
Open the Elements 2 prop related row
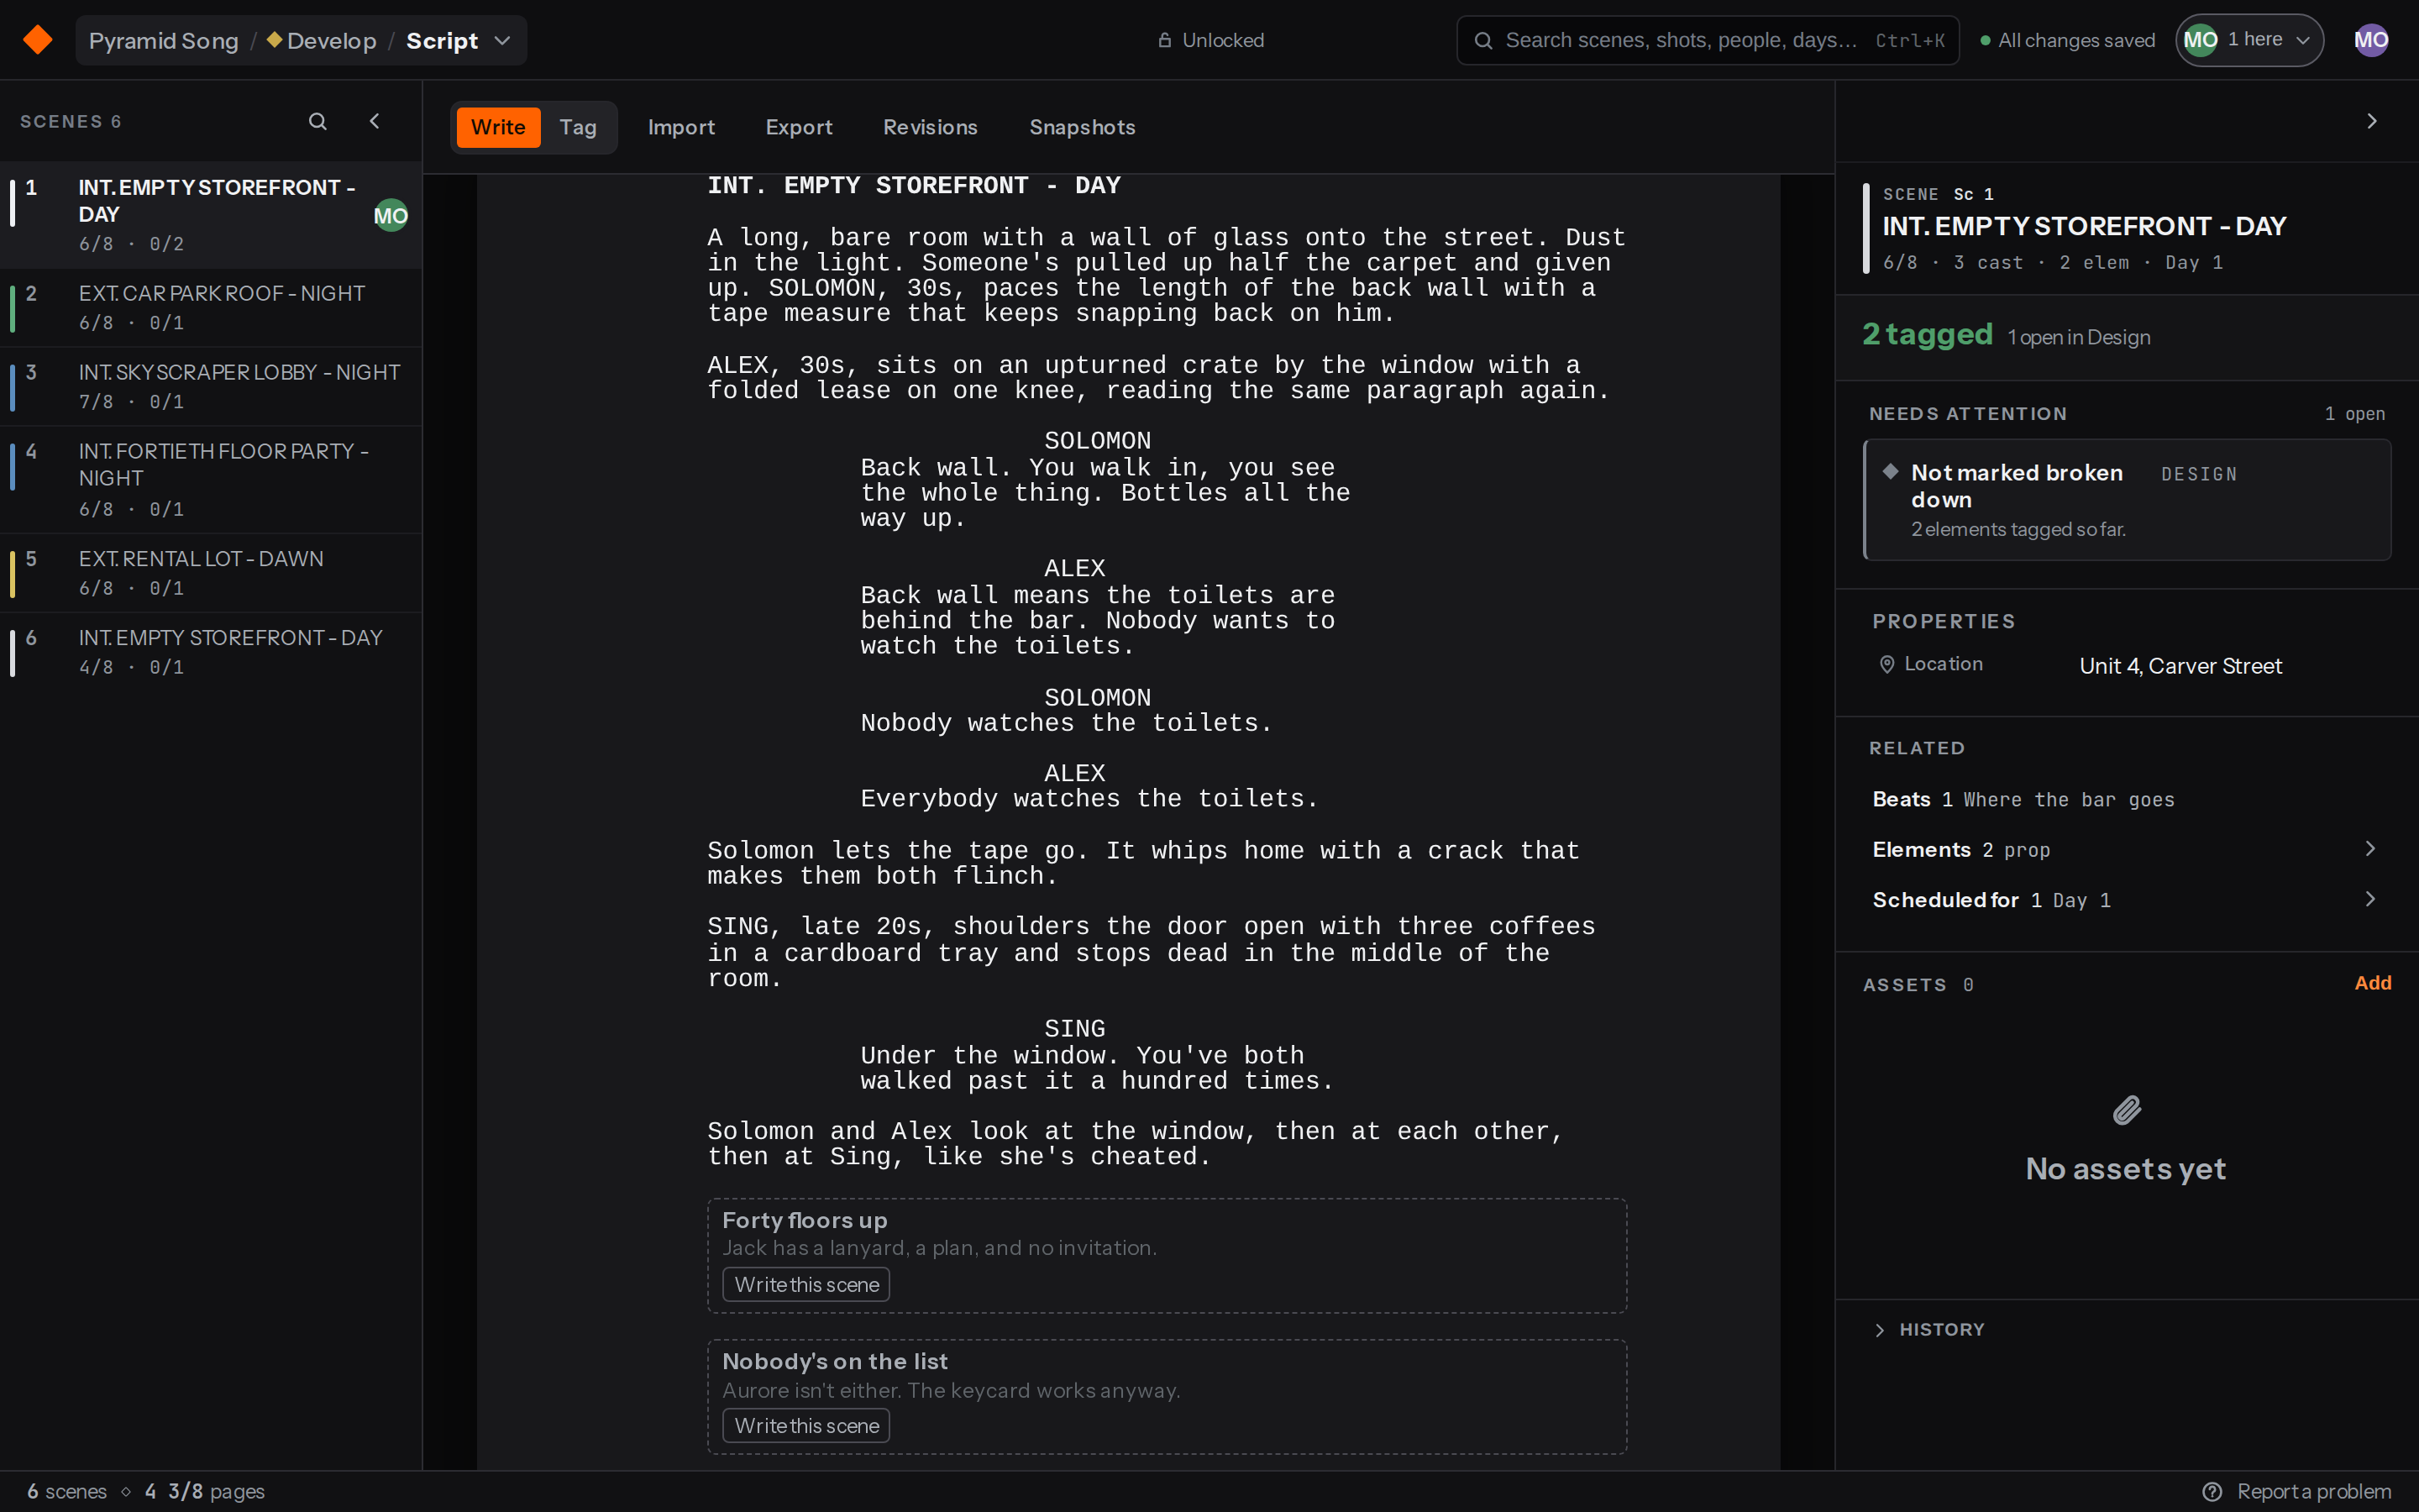2125,849
